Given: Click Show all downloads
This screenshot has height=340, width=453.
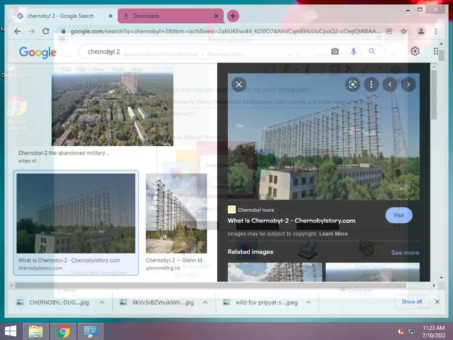Looking at the screenshot, I should (412, 301).
